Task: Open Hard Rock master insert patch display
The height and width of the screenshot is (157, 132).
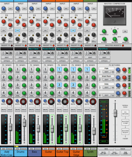Action: (115, 49)
